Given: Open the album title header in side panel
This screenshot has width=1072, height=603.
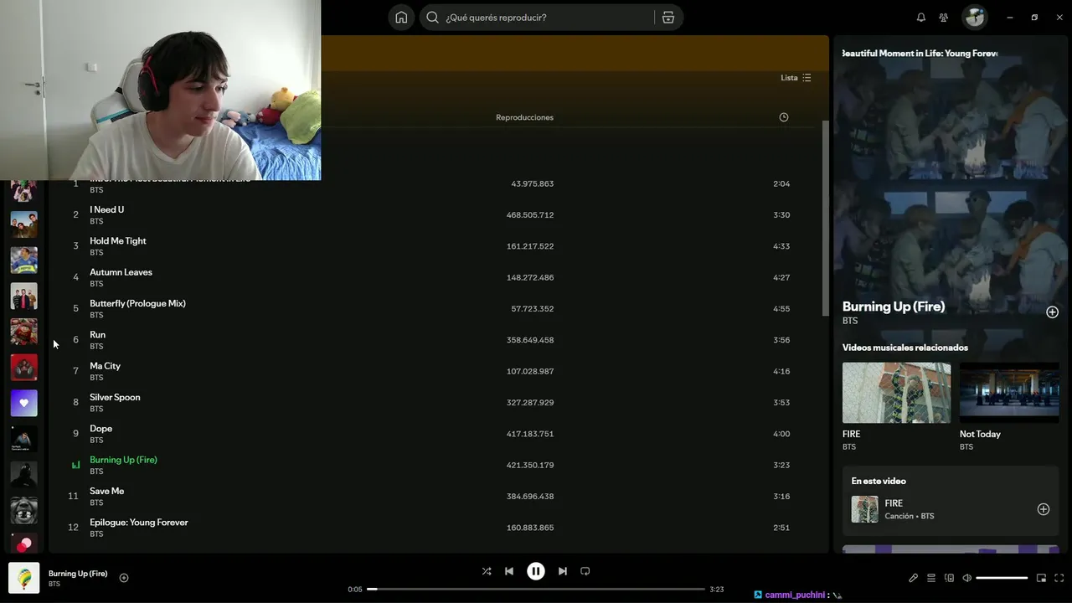Looking at the screenshot, I should click(x=920, y=54).
